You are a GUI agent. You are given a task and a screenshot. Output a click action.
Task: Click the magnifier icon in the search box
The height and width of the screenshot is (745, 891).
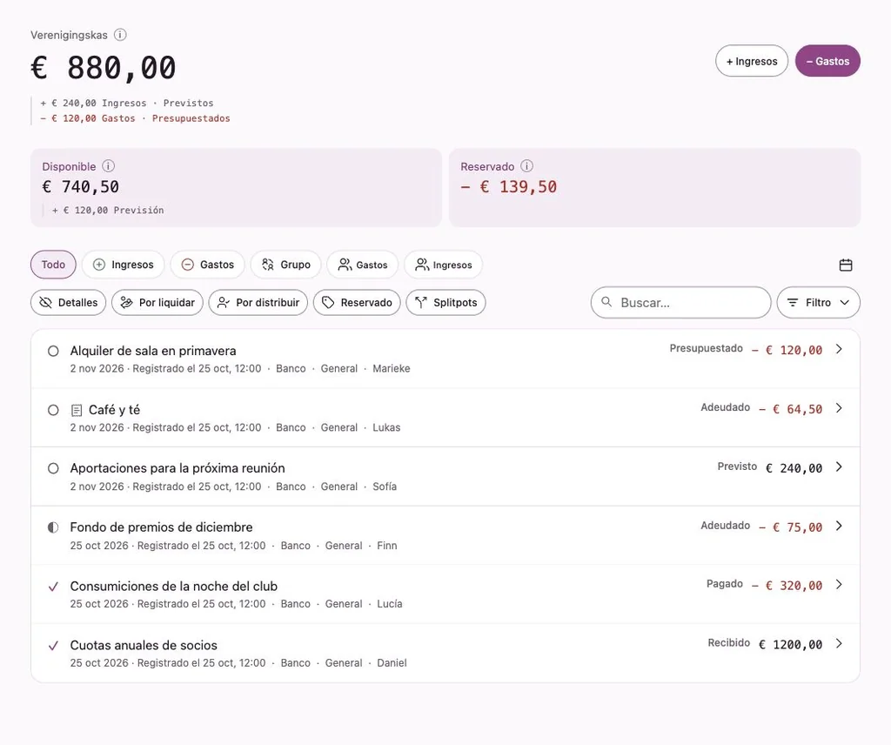[x=606, y=302]
